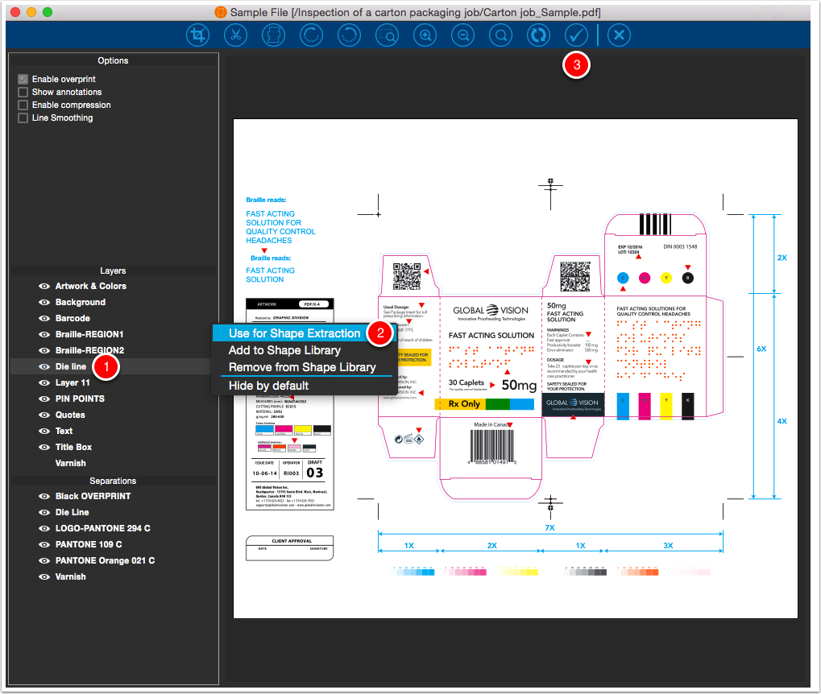Toggle visibility of PANTONE 109 C separation
The image size is (821, 694).
coord(44,544)
